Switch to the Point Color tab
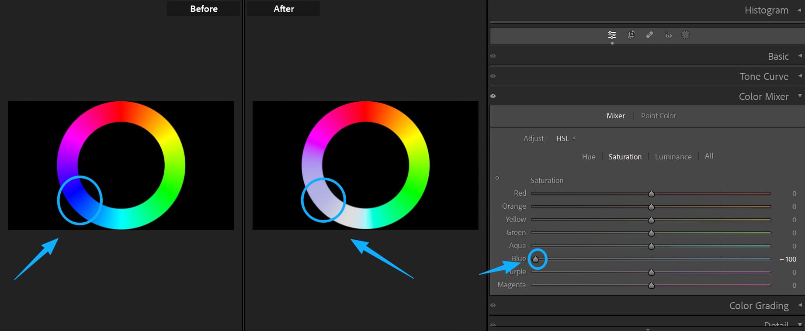 point(658,116)
